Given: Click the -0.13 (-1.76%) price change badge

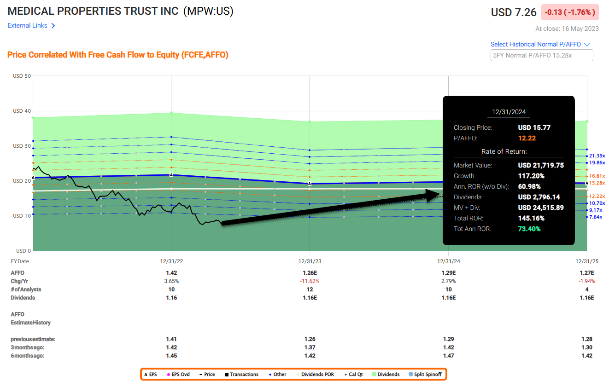Looking at the screenshot, I should click(x=570, y=12).
